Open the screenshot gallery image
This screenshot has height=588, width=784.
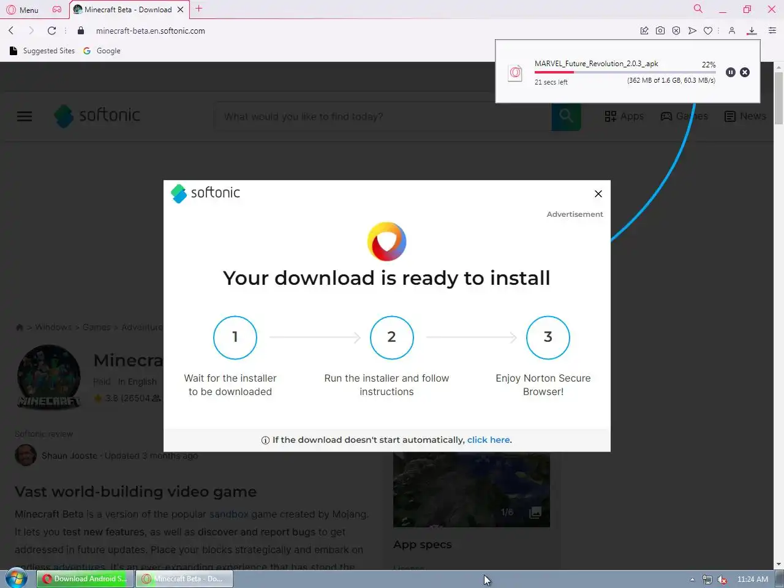pyautogui.click(x=471, y=489)
